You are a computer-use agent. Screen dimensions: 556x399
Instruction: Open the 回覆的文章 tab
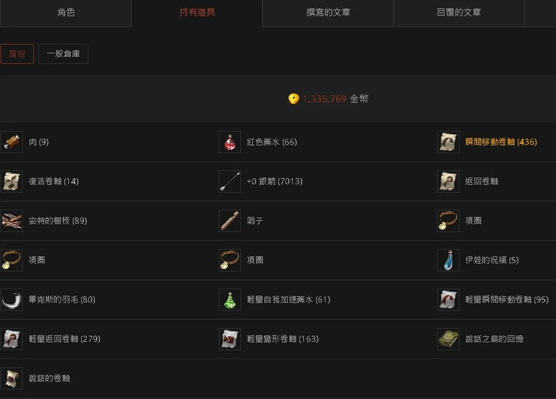[459, 13]
